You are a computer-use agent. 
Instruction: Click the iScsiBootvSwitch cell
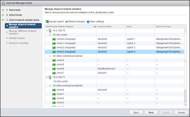pyautogui.click(x=106, y=69)
